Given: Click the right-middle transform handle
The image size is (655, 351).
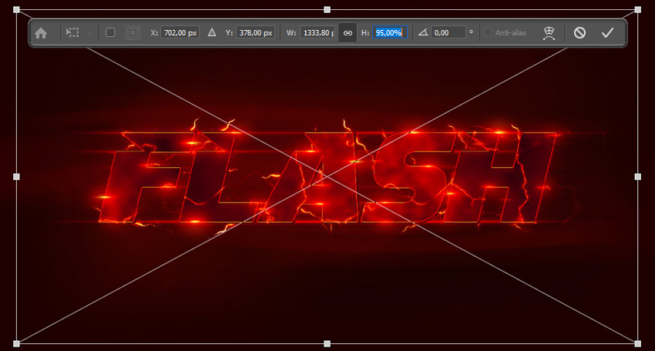Looking at the screenshot, I should click(637, 176).
